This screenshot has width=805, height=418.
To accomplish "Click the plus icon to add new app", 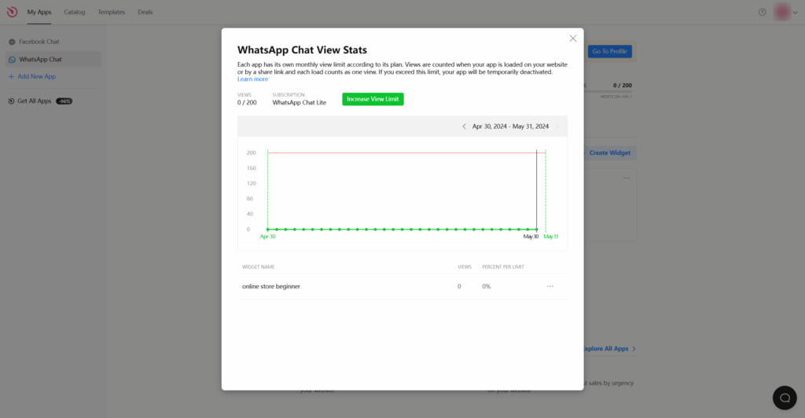I will tap(11, 76).
